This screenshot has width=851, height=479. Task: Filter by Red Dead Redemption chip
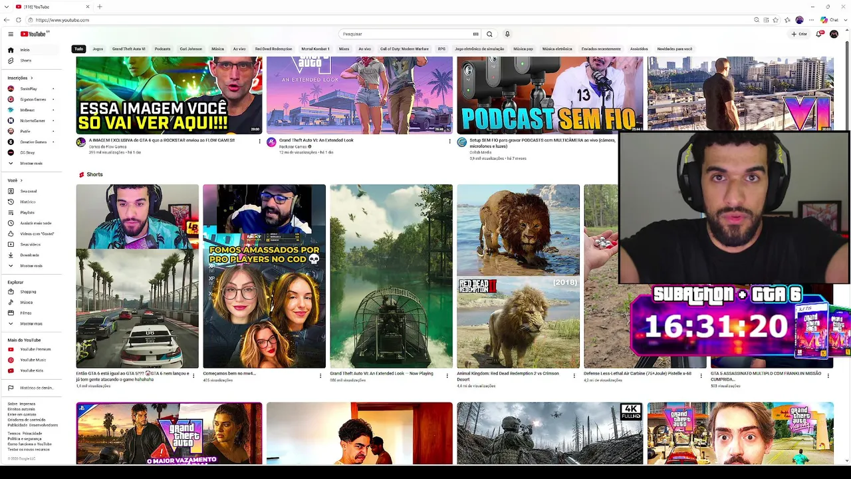pyautogui.click(x=273, y=49)
